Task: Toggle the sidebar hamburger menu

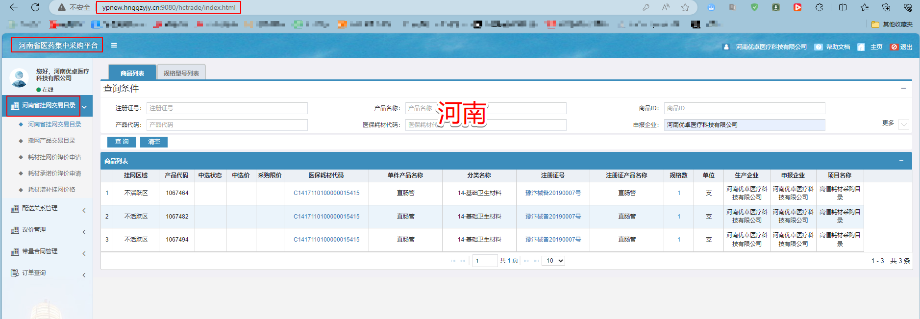Action: [x=114, y=46]
